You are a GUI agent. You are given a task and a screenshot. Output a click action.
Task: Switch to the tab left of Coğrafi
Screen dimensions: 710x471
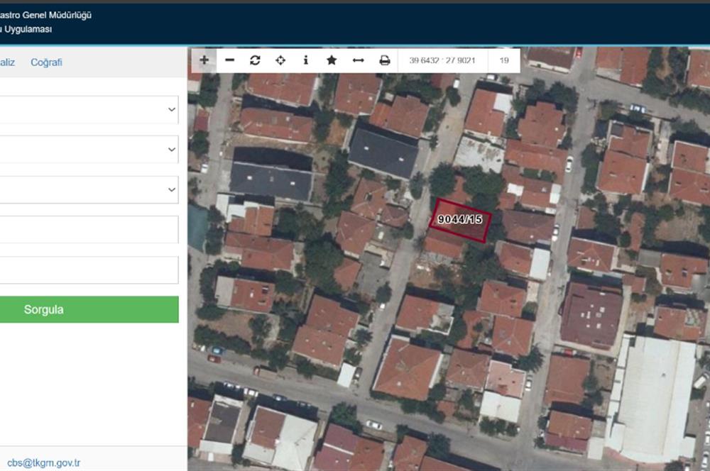[x=6, y=62]
